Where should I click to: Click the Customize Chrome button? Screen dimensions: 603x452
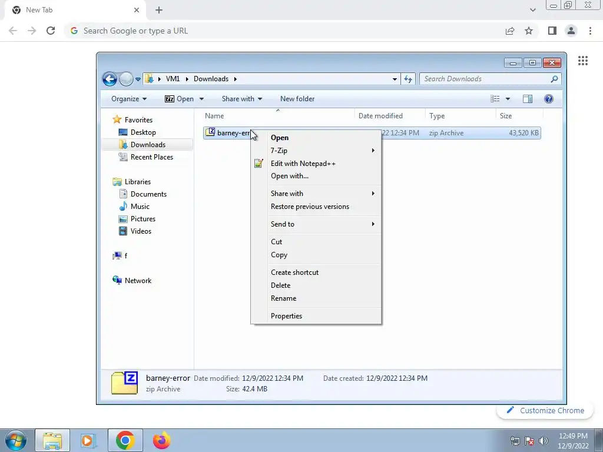pos(545,410)
